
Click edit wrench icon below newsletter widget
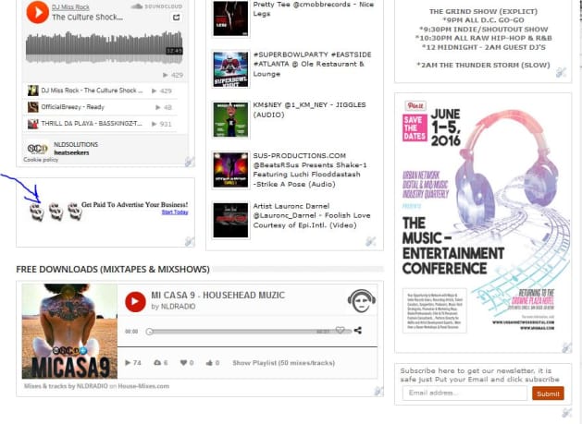tap(567, 413)
